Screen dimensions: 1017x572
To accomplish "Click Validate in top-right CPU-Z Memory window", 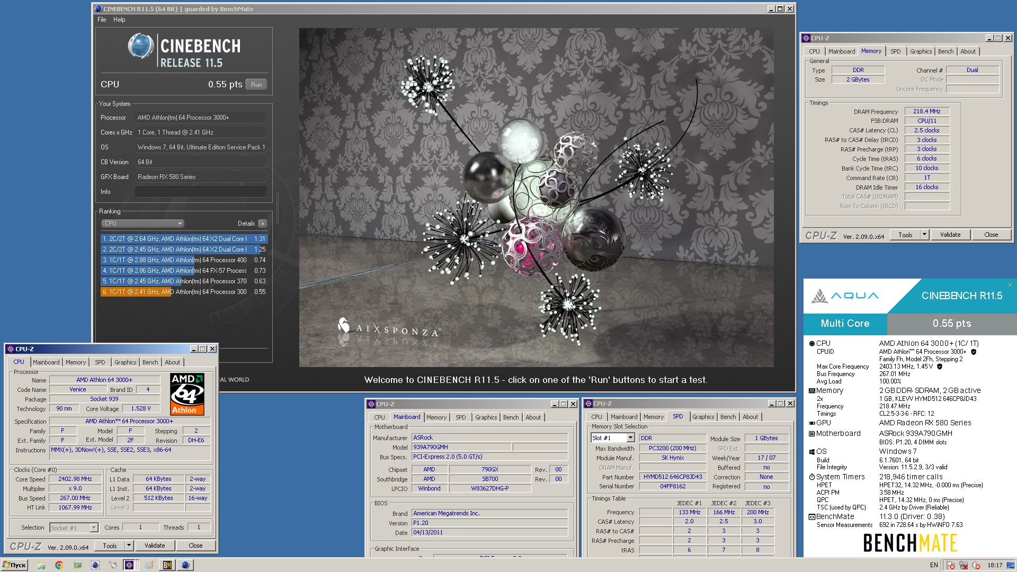I will click(950, 235).
